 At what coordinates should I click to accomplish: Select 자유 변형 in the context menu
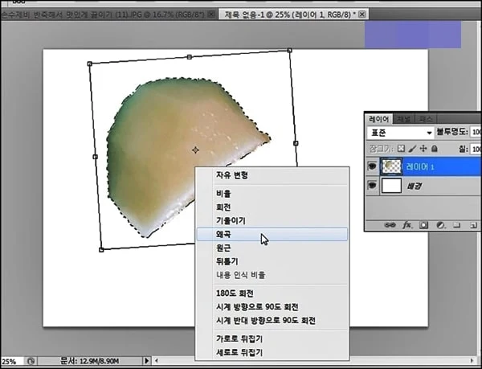click(272, 175)
